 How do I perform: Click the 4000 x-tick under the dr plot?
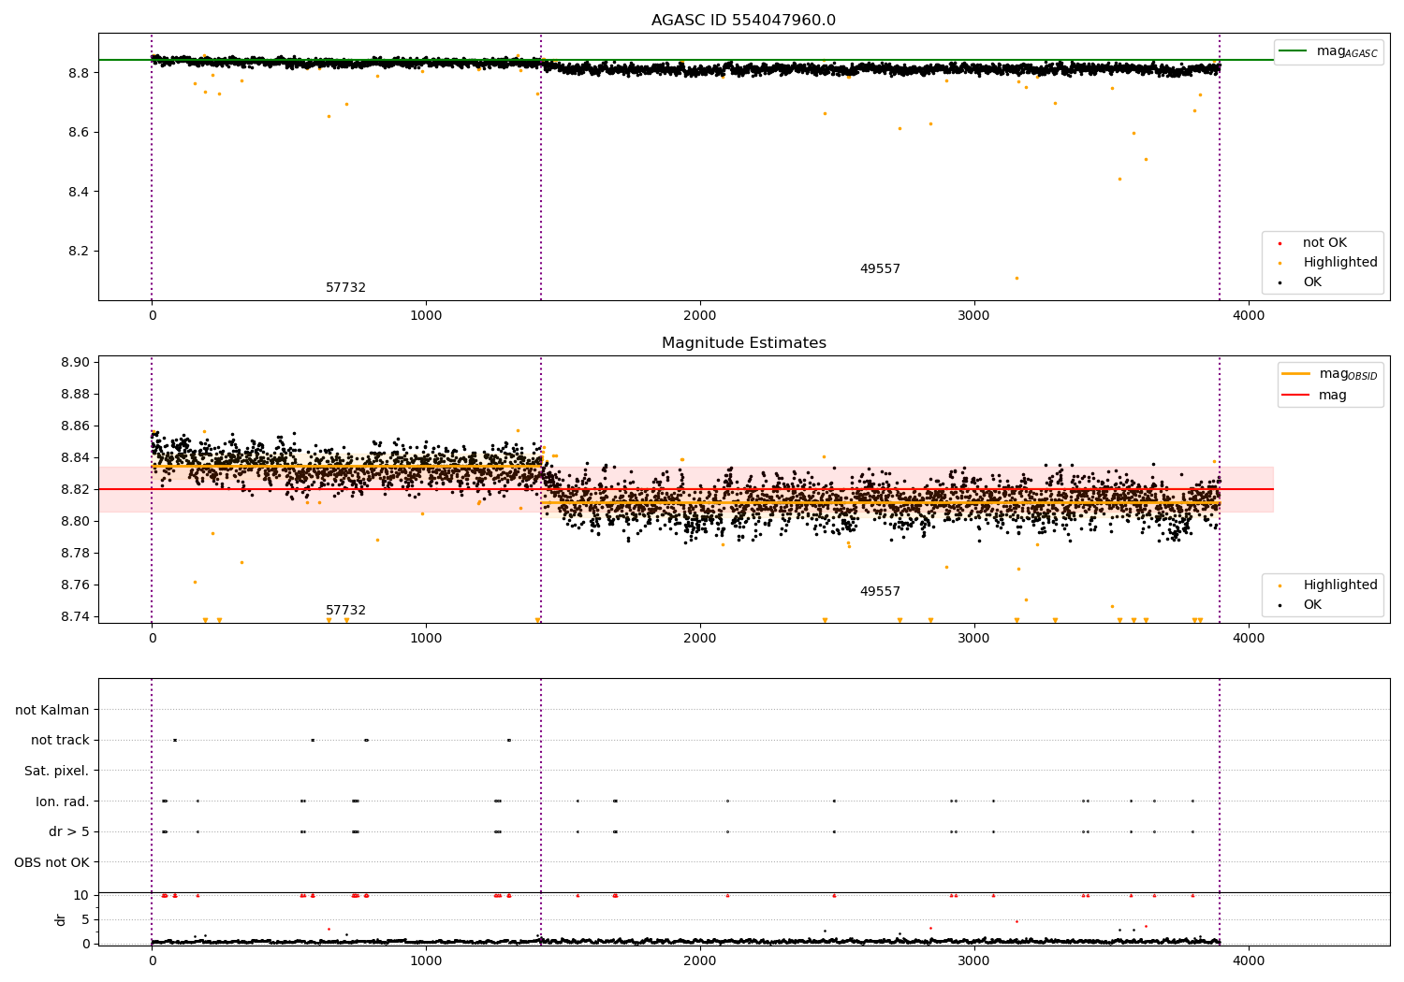[1249, 960]
